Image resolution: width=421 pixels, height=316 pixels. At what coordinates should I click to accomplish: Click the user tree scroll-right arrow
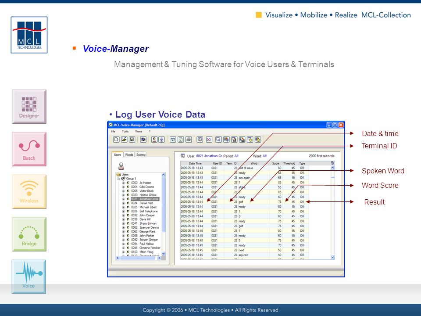click(x=159, y=258)
